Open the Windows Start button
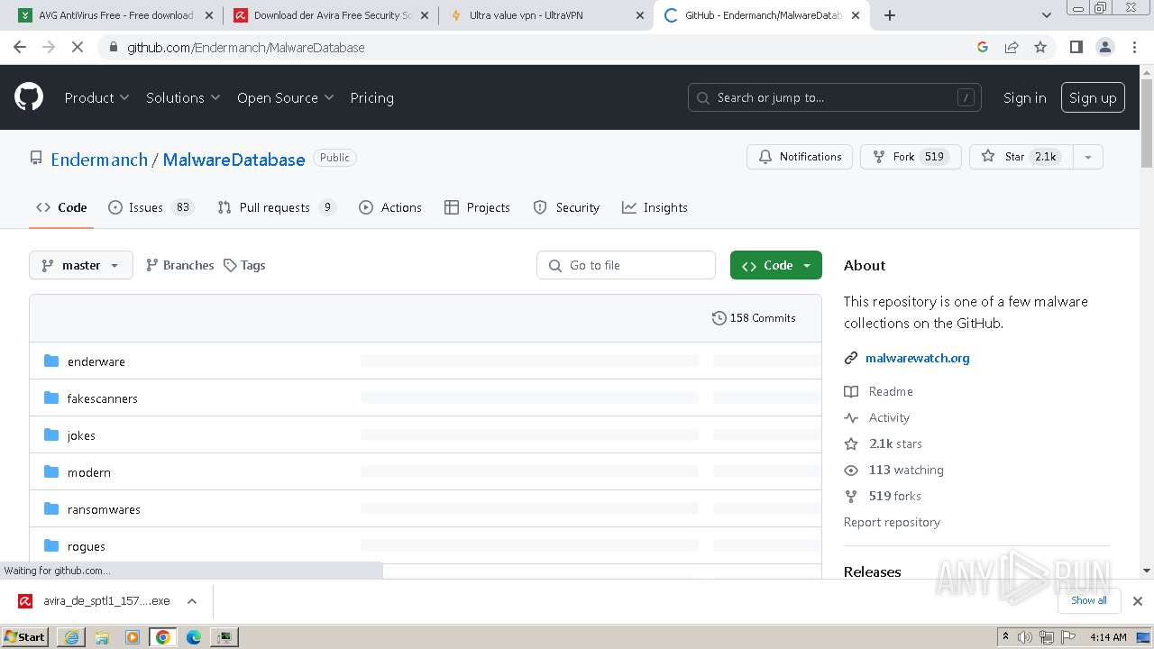The image size is (1154, 649). (x=25, y=637)
